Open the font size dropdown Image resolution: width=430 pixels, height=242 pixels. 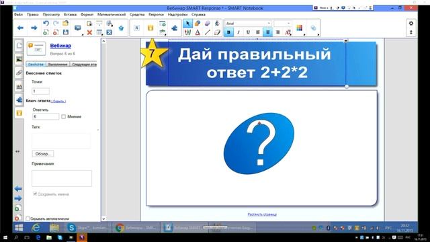point(288,24)
